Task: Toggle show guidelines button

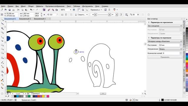Action: click(87, 10)
